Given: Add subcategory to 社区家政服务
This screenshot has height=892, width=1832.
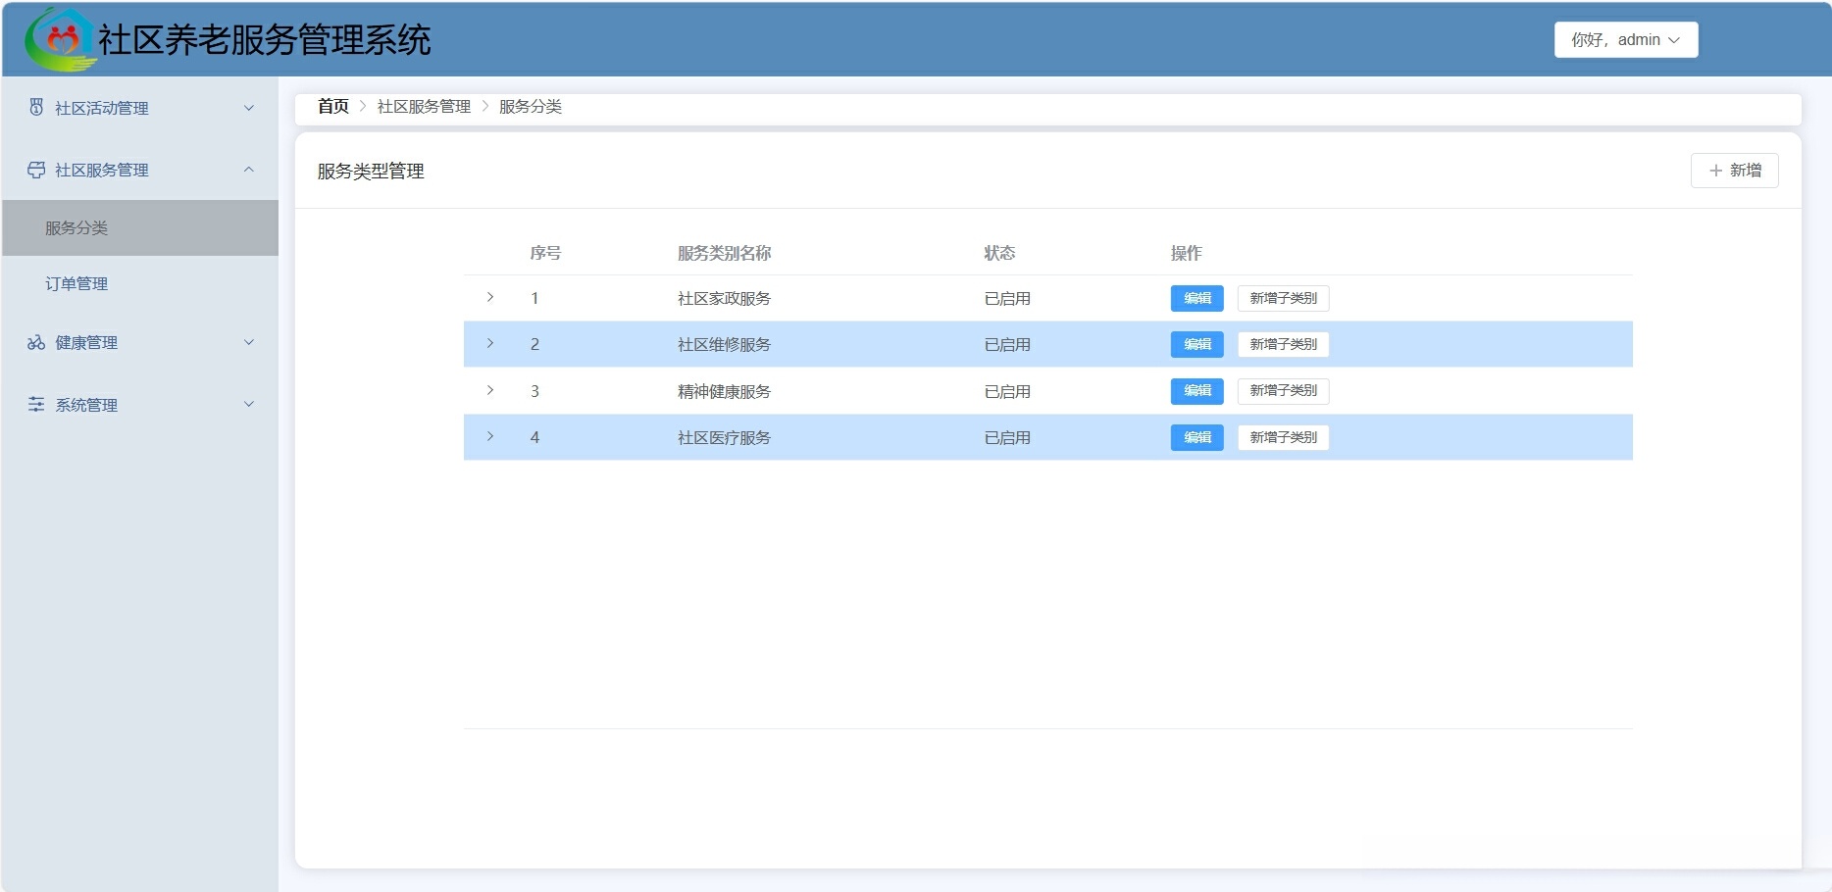Looking at the screenshot, I should [1283, 298].
